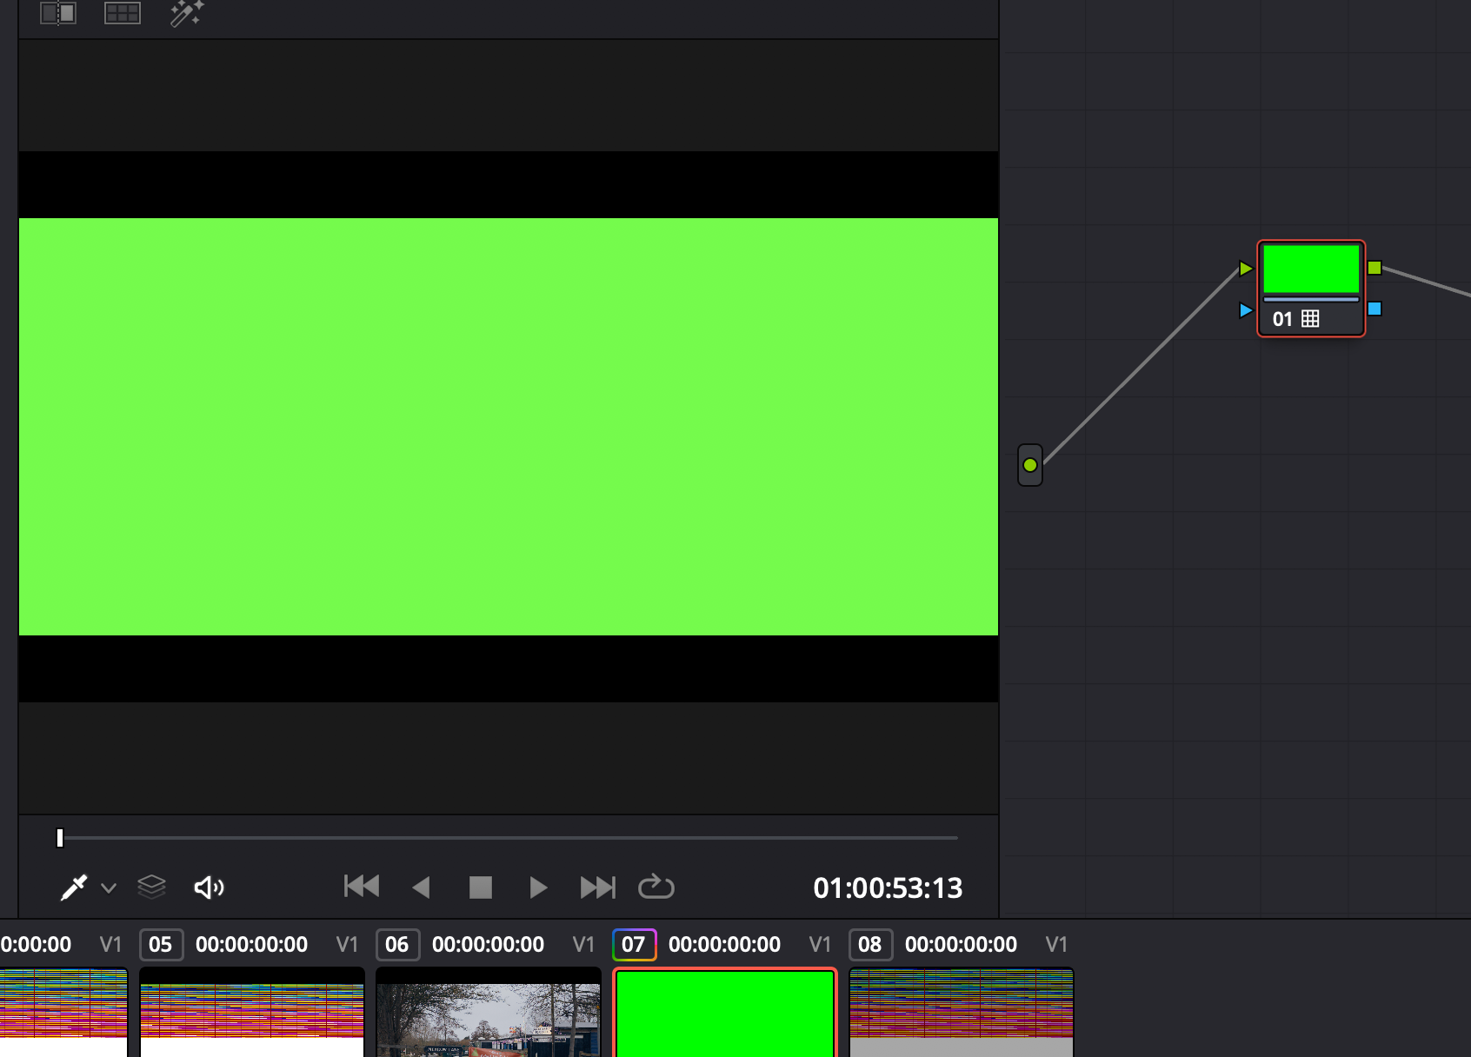Toggle the image wipe split-view icon

[58, 13]
